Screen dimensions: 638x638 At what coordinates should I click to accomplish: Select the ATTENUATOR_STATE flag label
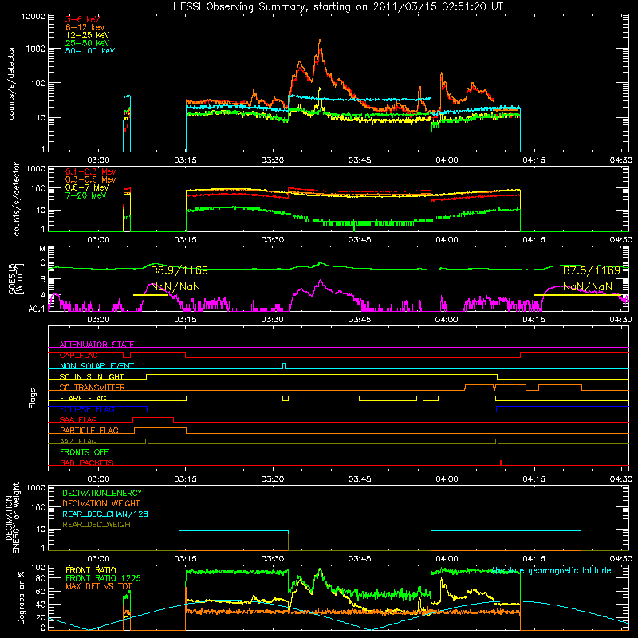click(96, 345)
